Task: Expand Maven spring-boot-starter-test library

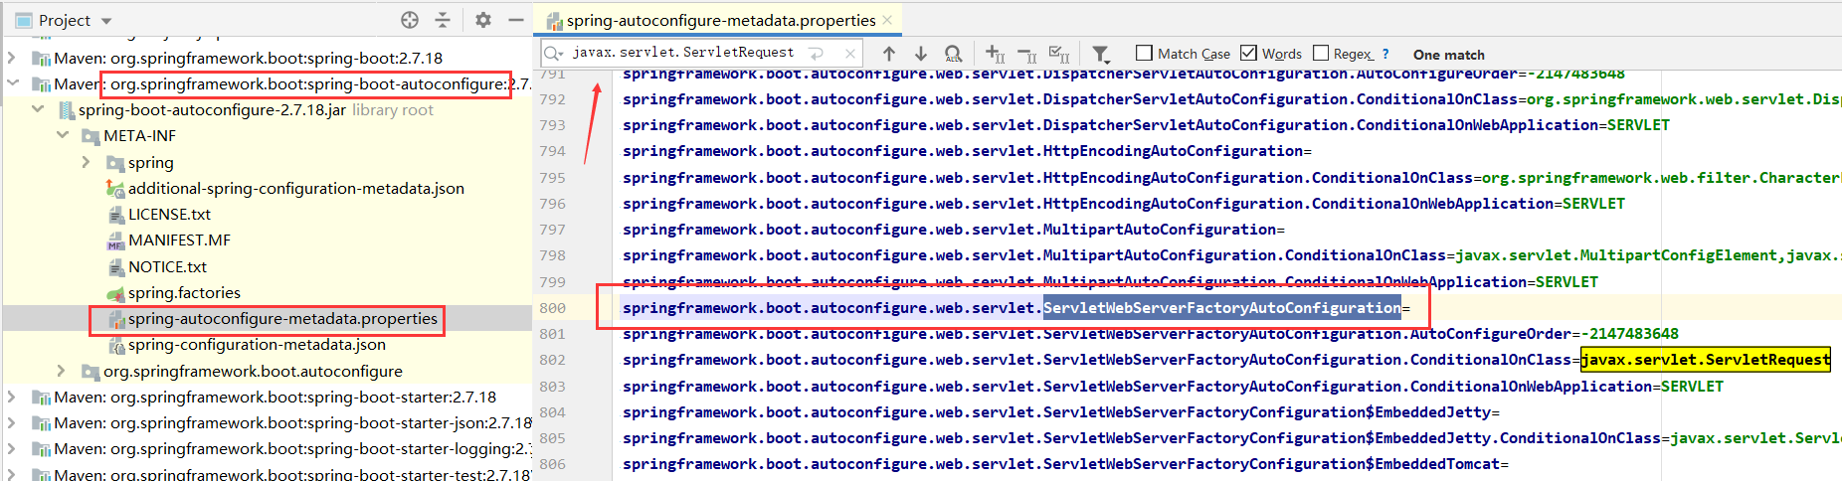Action: 12,474
